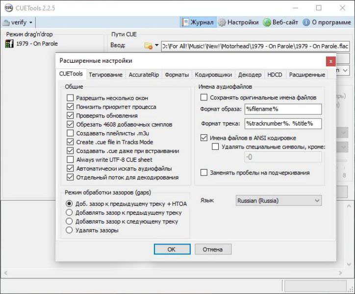355x294 pixels.
Task: Select Удалять зазоры radio option
Action: pyautogui.click(x=69, y=230)
